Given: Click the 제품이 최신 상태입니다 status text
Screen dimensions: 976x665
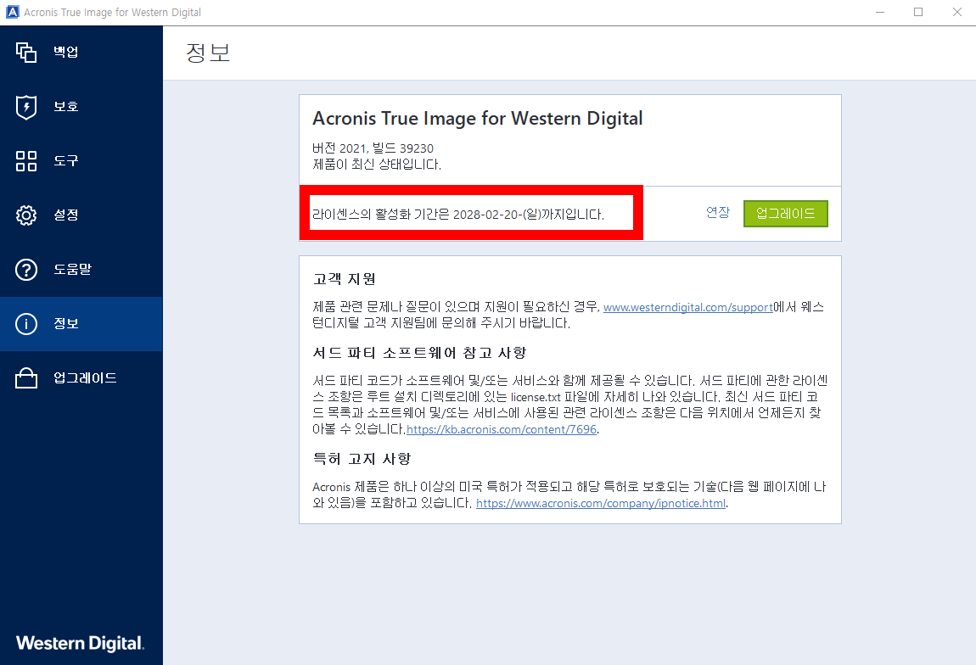Looking at the screenshot, I should click(x=377, y=165).
